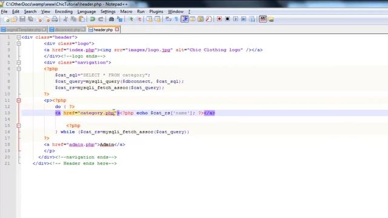This screenshot has width=388, height=218.
Task: Collapse the fold marker on line 1
Action: [19, 38]
